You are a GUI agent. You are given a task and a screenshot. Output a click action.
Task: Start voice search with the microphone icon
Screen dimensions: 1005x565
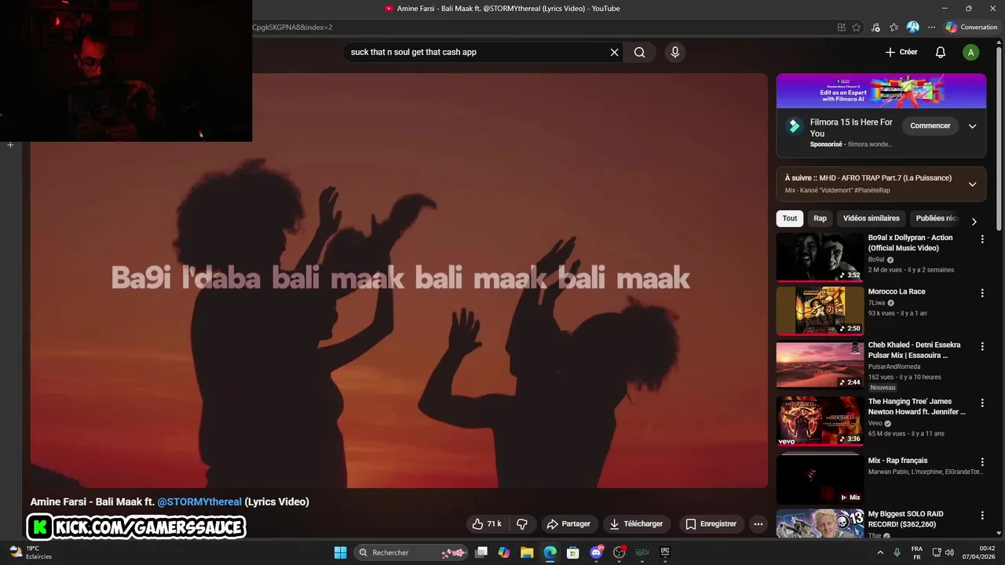click(674, 53)
